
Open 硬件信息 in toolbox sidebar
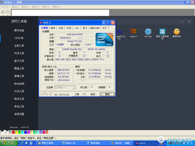(x=19, y=30)
